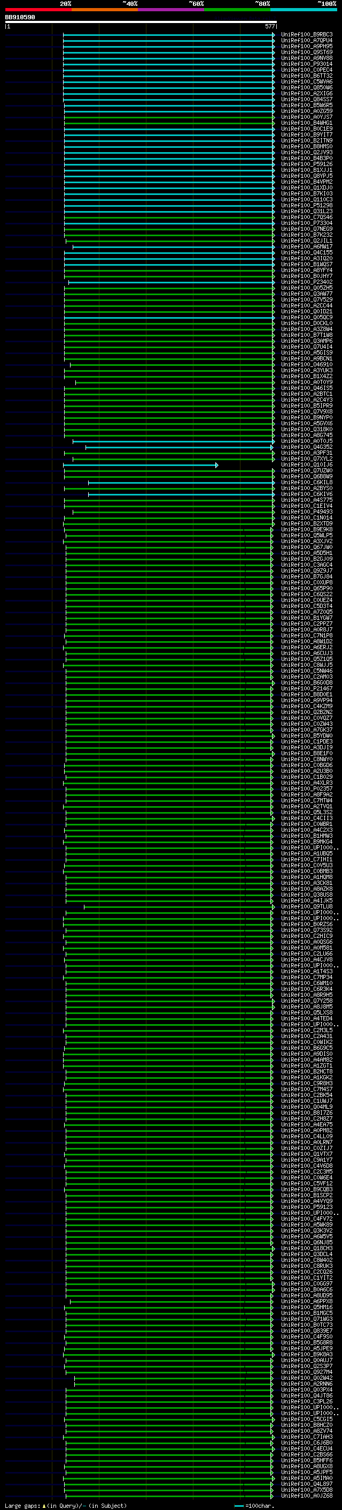Select label UniRef100_B0TC73
Image resolution: width=342 pixels, height=1510 pixels.
[307, 1325]
